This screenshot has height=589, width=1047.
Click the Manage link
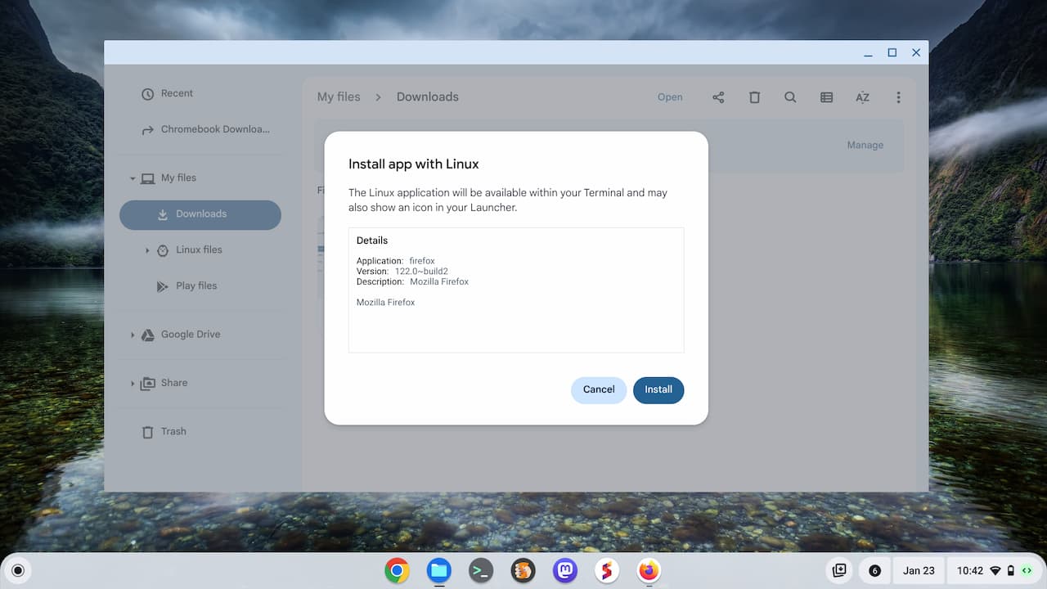click(x=865, y=145)
